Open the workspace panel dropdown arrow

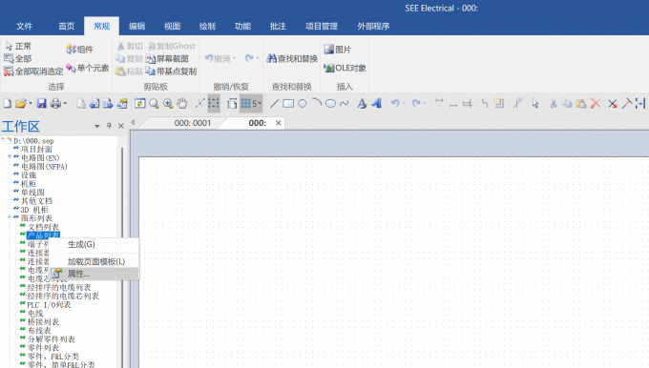96,126
